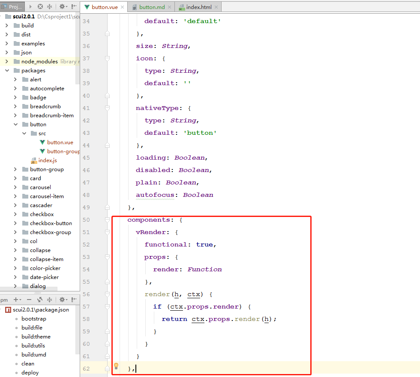Collapse the src folder
Image resolution: width=420 pixels, height=377 pixels.
pyautogui.click(x=24, y=134)
